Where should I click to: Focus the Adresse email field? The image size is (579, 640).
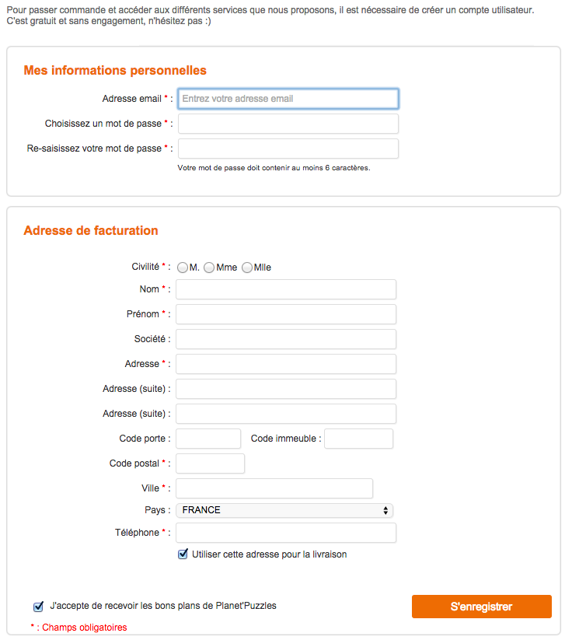(288, 99)
